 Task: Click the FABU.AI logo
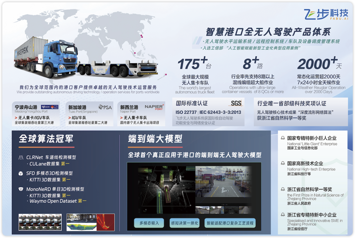[326, 15]
